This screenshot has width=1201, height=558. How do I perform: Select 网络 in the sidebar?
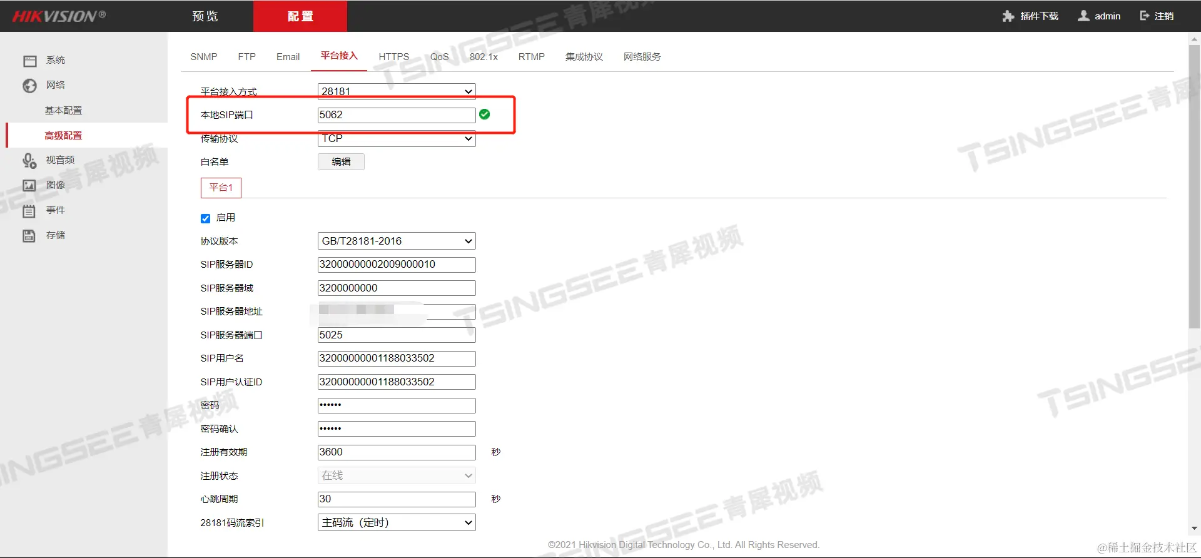[56, 85]
